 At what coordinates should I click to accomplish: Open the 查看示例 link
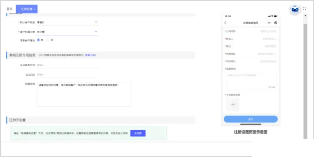(90, 55)
